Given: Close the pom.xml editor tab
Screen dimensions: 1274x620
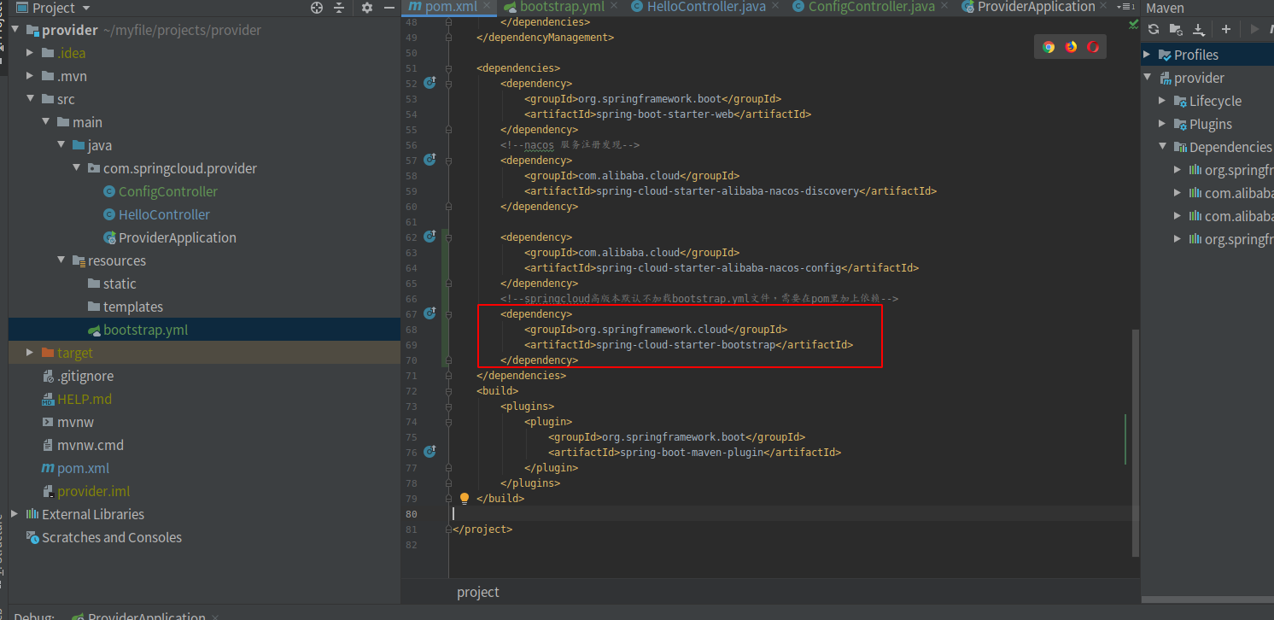Looking at the screenshot, I should tap(488, 7).
